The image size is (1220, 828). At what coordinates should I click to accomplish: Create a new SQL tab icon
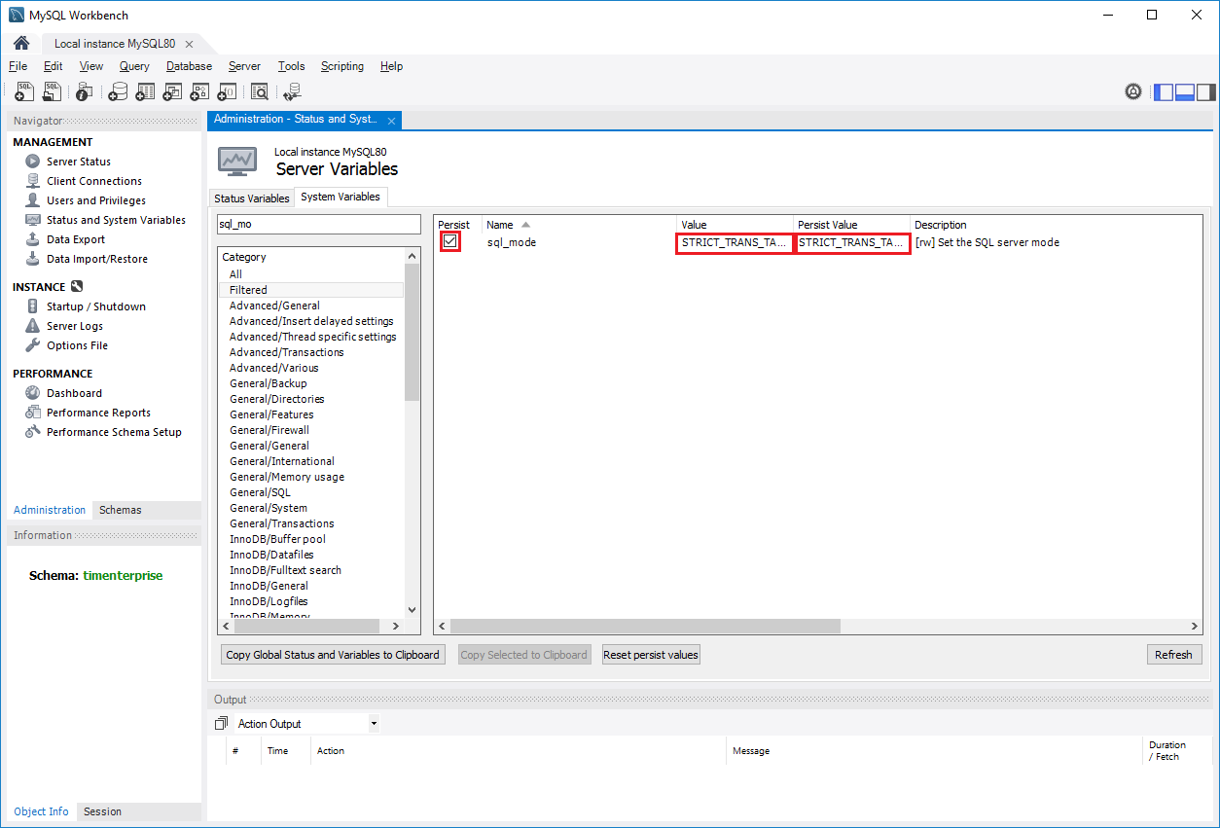point(25,91)
